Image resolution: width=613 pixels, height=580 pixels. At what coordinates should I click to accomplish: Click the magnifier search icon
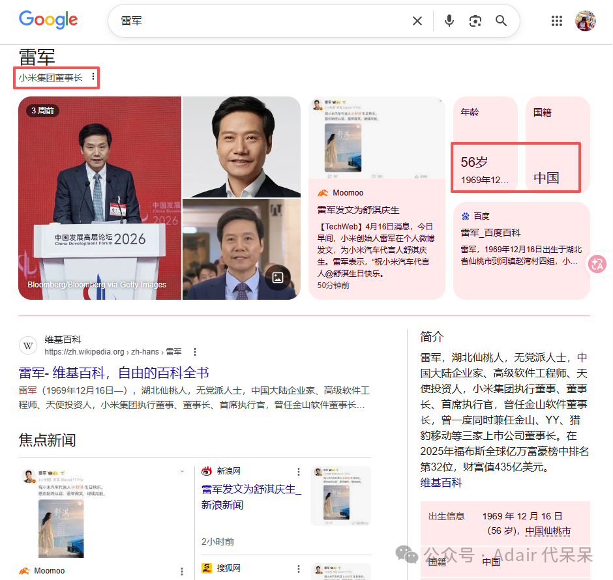(x=501, y=21)
